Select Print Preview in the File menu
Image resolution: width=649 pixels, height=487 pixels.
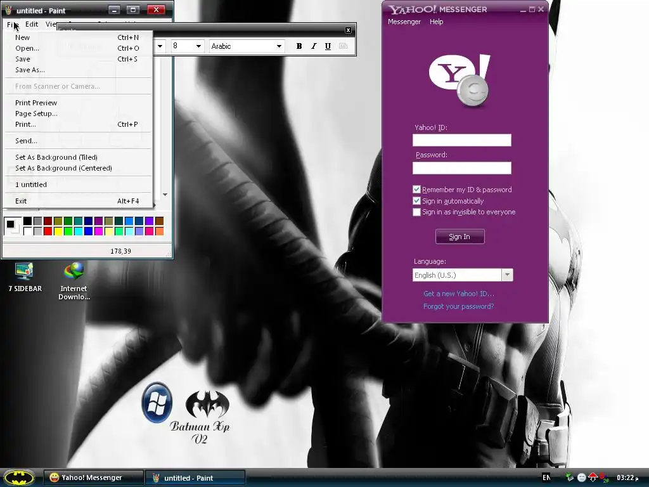point(78,103)
